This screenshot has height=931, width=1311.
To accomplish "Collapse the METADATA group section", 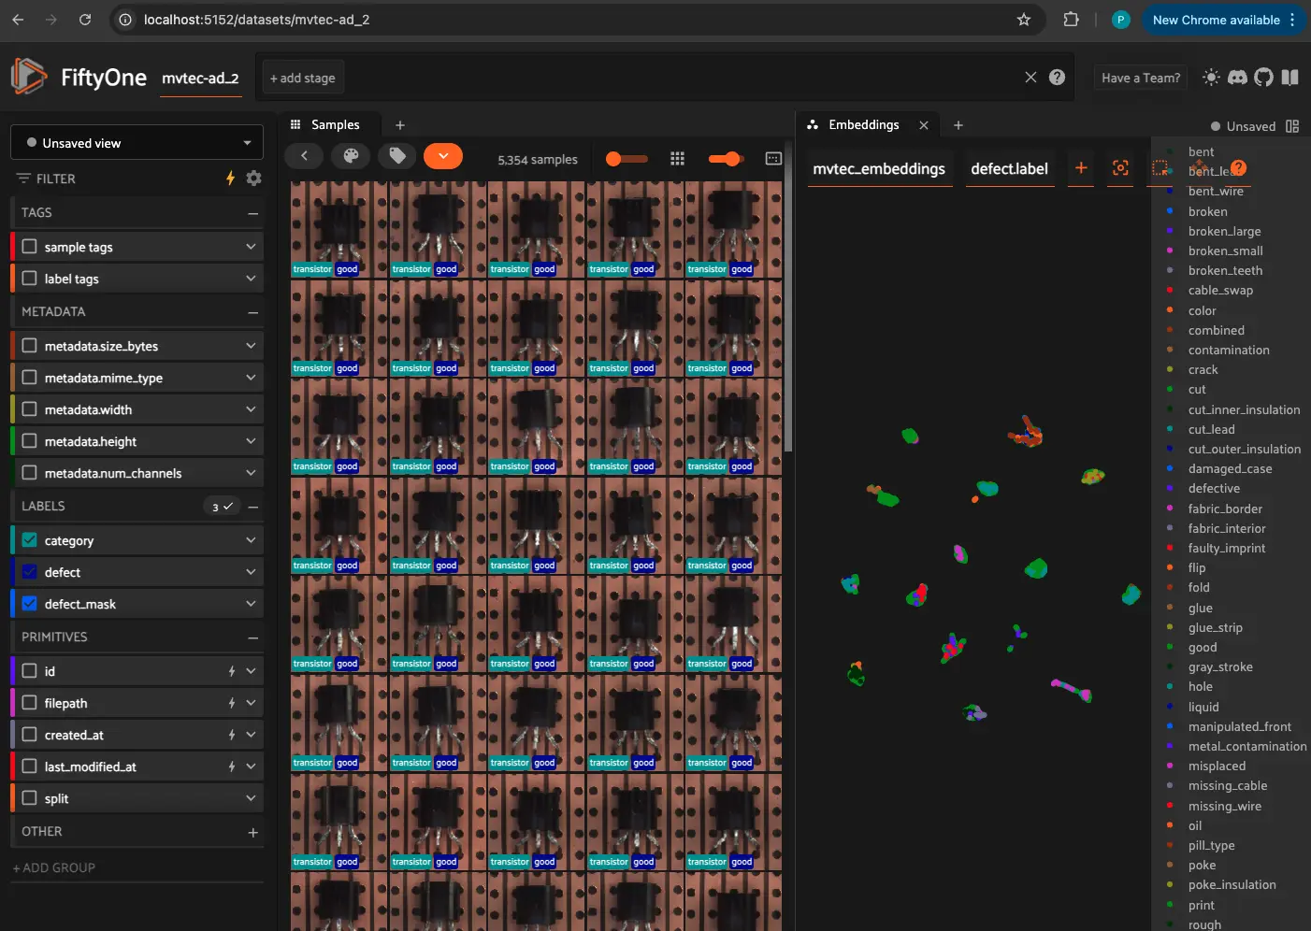I will tap(252, 312).
